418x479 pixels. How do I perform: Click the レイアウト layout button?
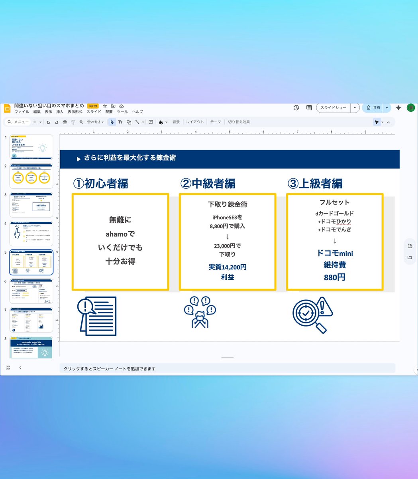tap(195, 122)
